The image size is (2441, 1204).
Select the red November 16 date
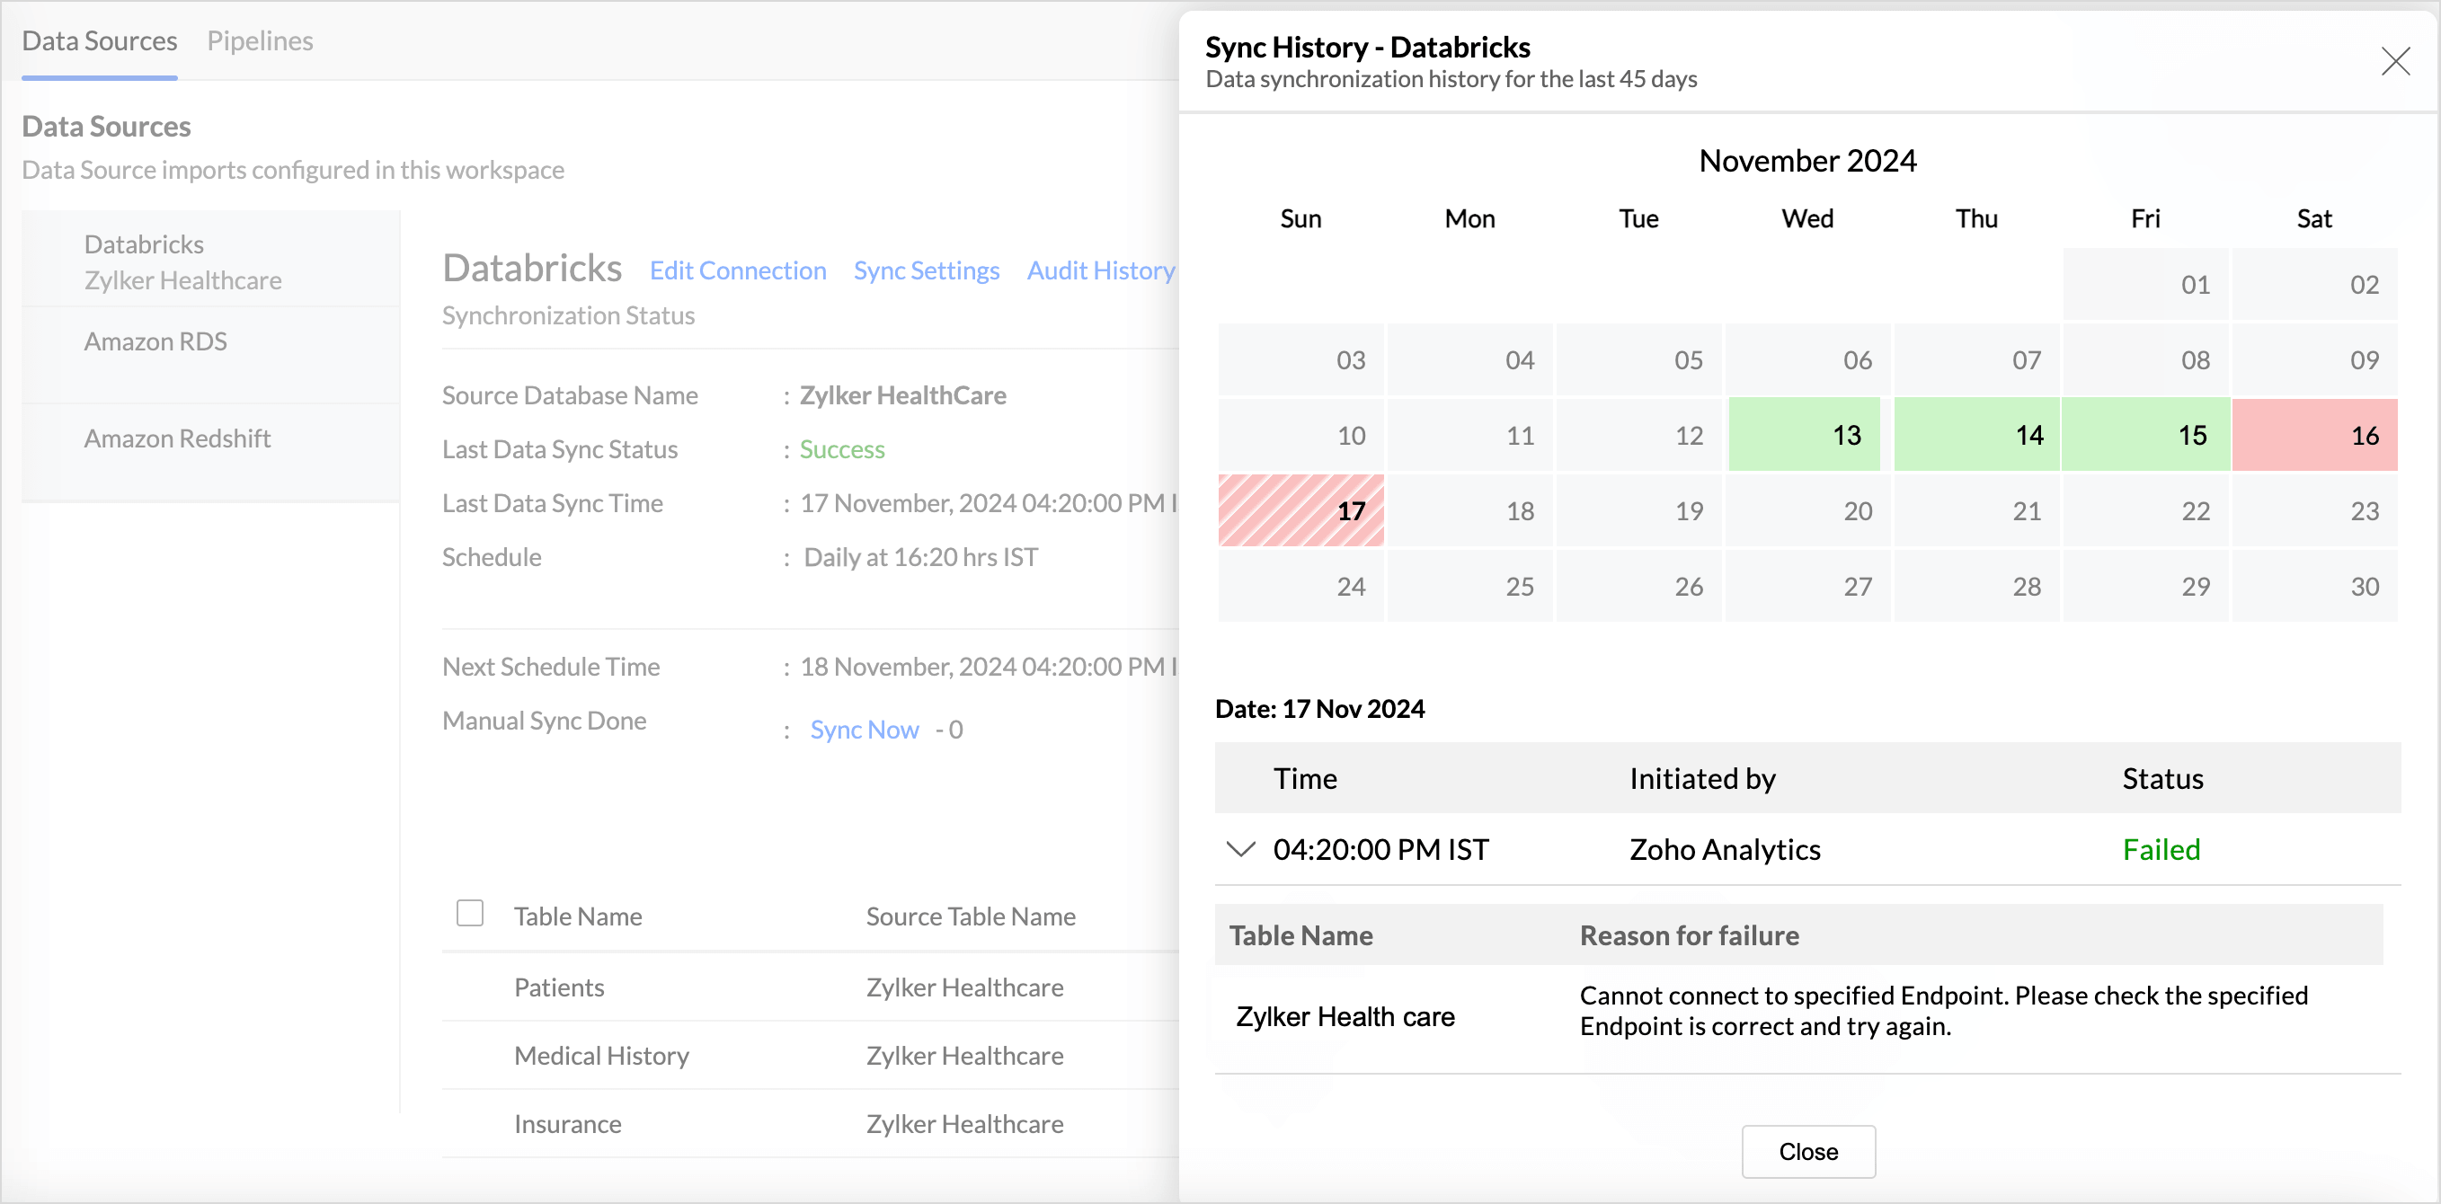2314,435
